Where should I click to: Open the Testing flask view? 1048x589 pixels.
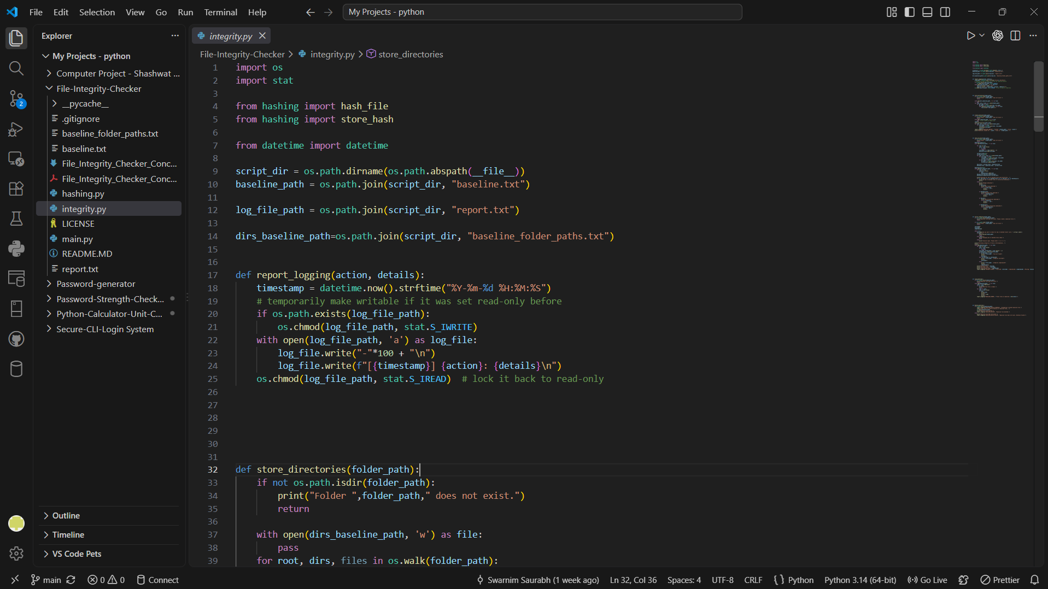tap(16, 219)
